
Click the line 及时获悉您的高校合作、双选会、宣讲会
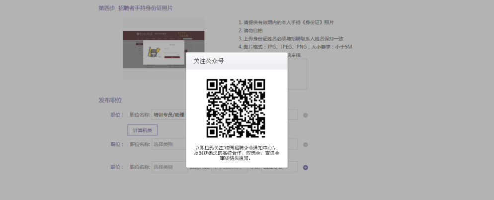237,153
